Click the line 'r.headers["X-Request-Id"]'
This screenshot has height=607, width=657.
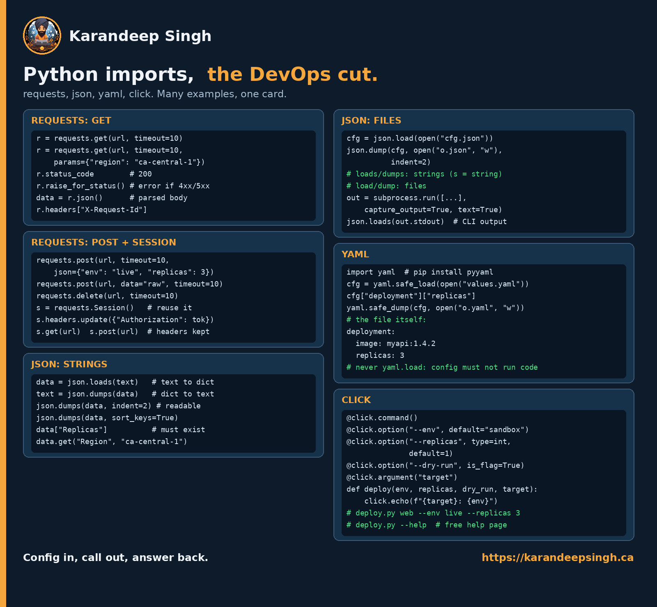coord(92,210)
